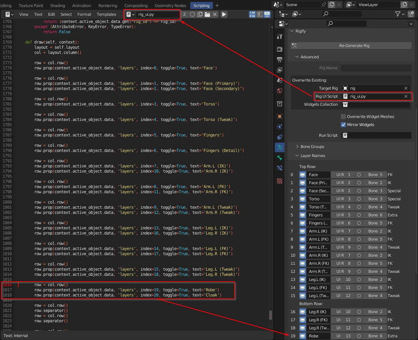This screenshot has height=340, width=418.
Task: Open the Format menu in text editor
Action: click(84, 14)
